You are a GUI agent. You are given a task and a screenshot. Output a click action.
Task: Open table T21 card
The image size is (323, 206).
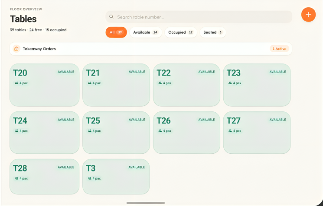[x=116, y=85]
